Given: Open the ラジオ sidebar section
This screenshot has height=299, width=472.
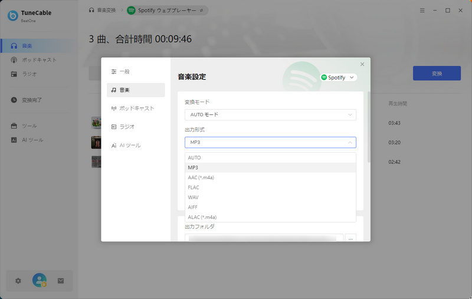Looking at the screenshot, I should 38,74.
